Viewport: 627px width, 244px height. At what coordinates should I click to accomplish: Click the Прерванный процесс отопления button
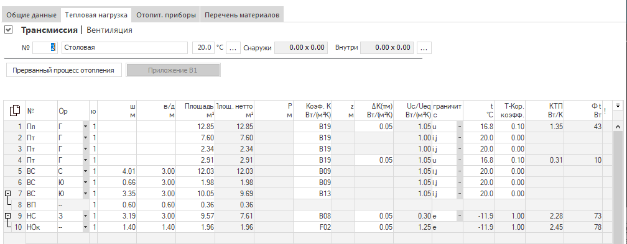pyautogui.click(x=63, y=70)
